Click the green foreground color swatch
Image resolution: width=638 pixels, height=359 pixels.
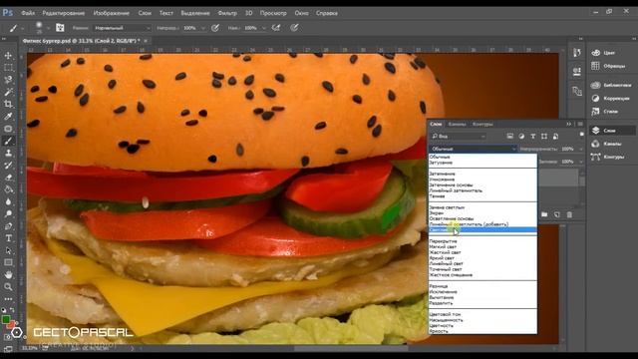[6, 320]
